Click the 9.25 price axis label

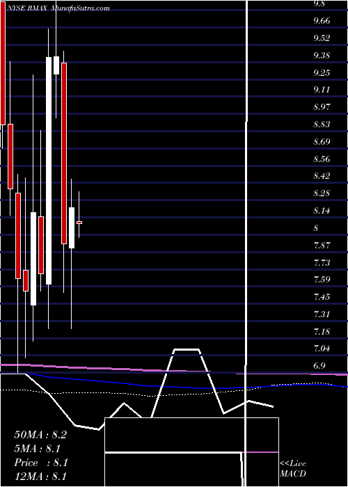[x=322, y=72]
